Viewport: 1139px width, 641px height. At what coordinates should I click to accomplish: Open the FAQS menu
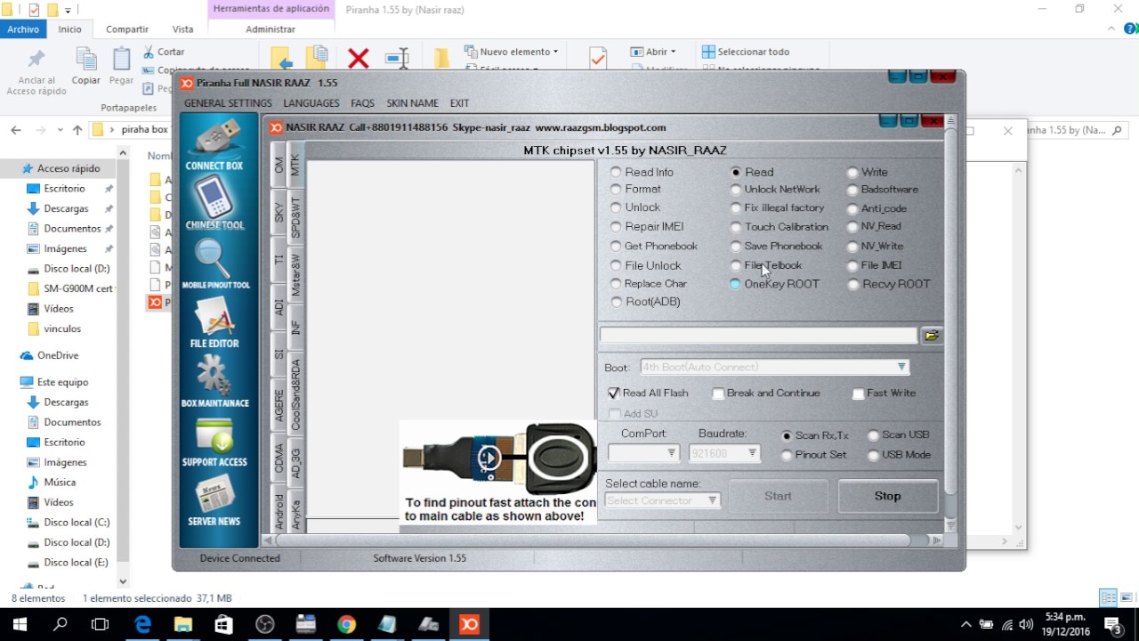tap(362, 103)
